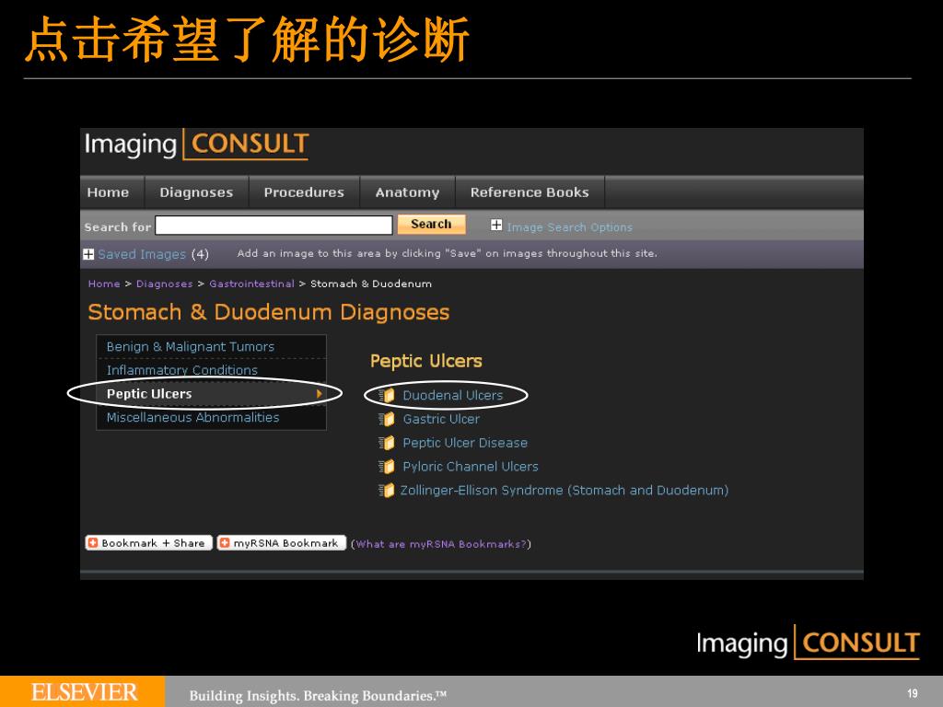Click the Image Search Options link
Screen dimensions: 943x707
pos(569,227)
